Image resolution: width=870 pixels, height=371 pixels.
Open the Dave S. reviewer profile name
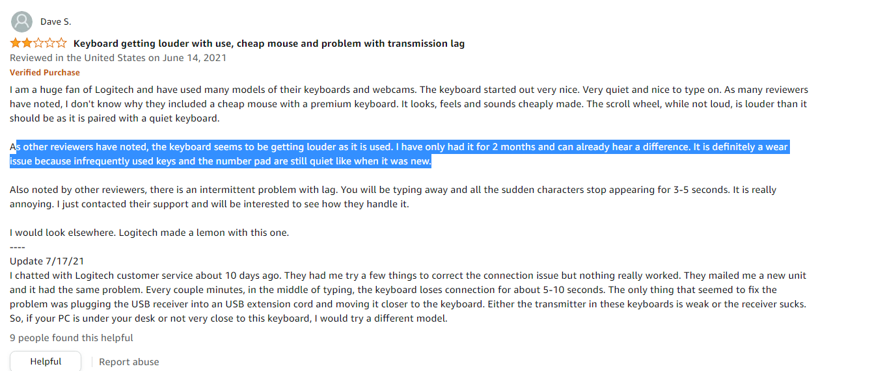pyautogui.click(x=55, y=22)
